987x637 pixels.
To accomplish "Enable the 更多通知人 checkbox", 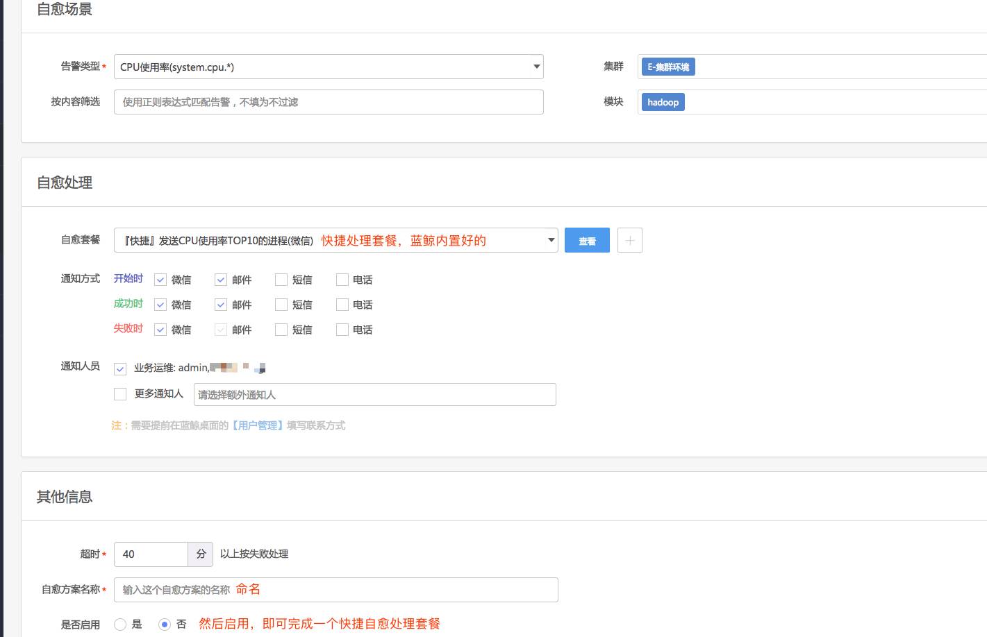I will pyautogui.click(x=120, y=394).
